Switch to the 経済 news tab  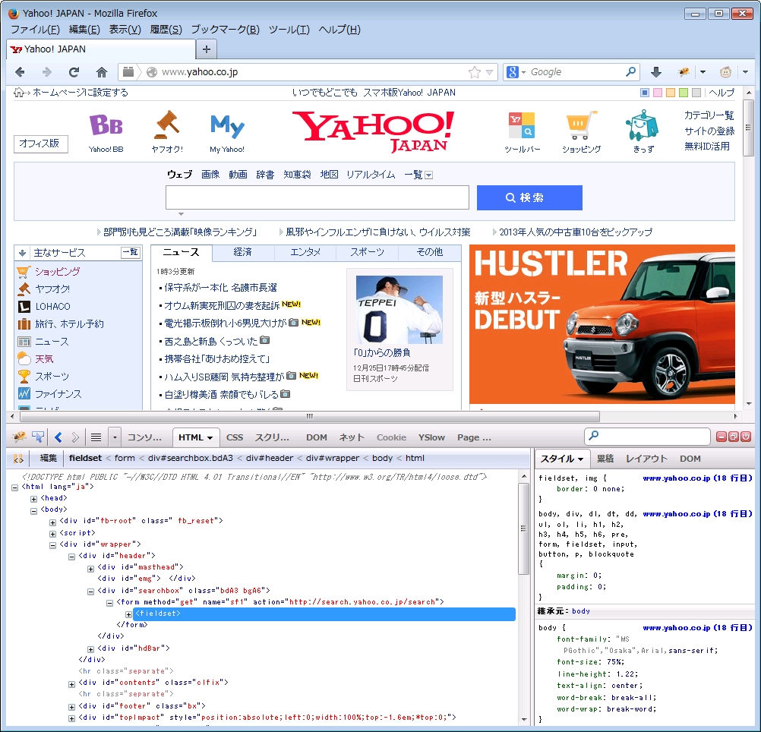(x=243, y=252)
